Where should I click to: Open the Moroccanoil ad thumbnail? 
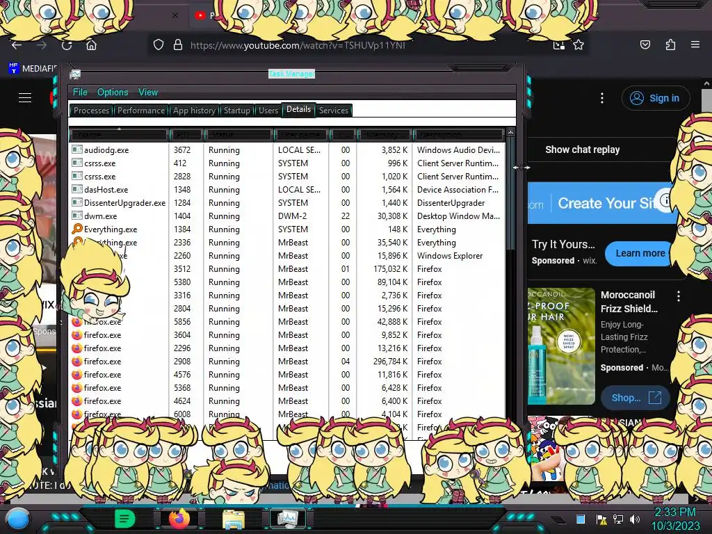[x=561, y=346]
